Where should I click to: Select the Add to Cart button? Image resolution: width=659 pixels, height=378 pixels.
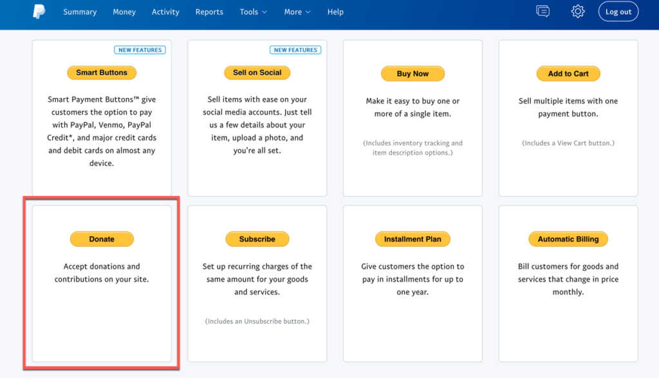tap(568, 73)
